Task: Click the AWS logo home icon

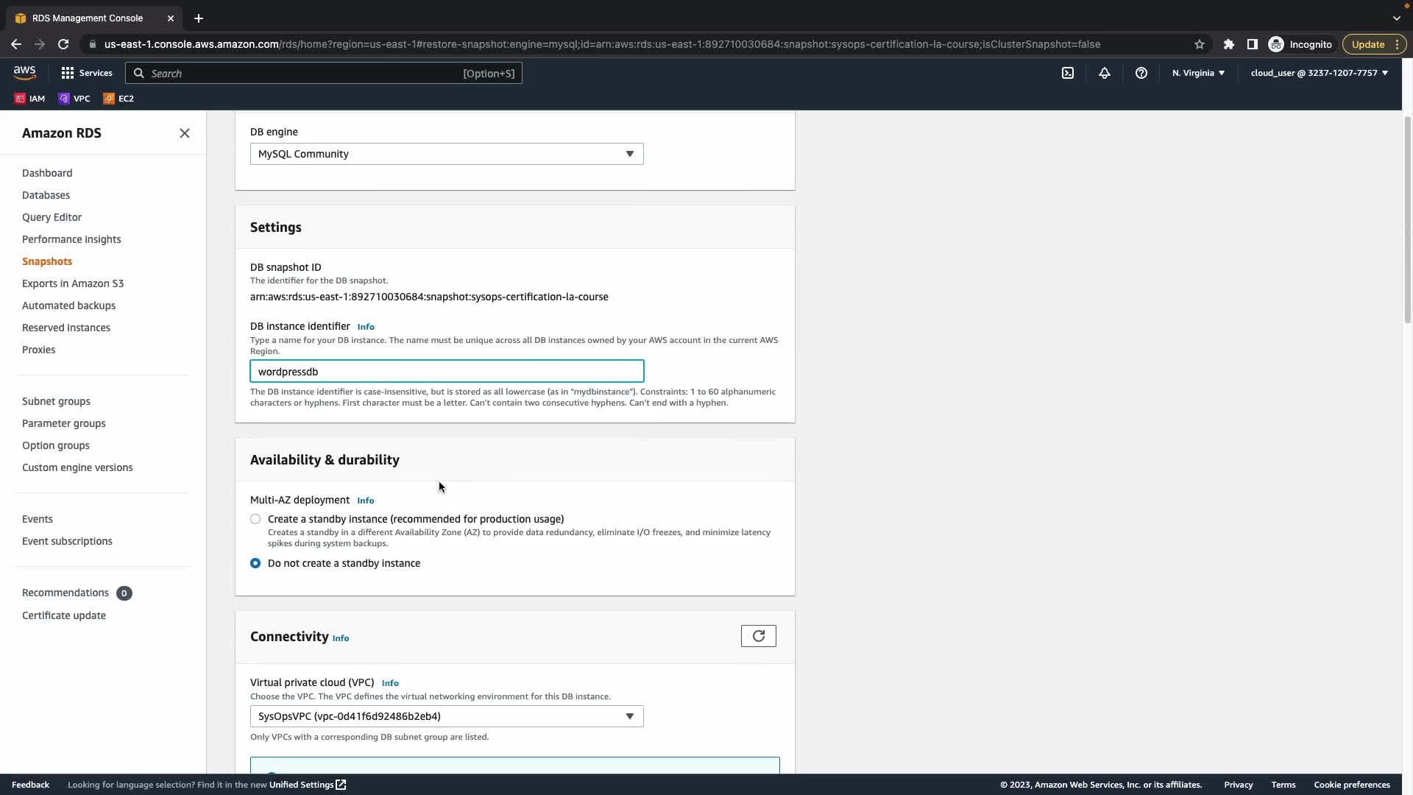Action: [24, 72]
